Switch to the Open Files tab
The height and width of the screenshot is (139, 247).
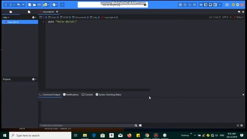point(29,12)
